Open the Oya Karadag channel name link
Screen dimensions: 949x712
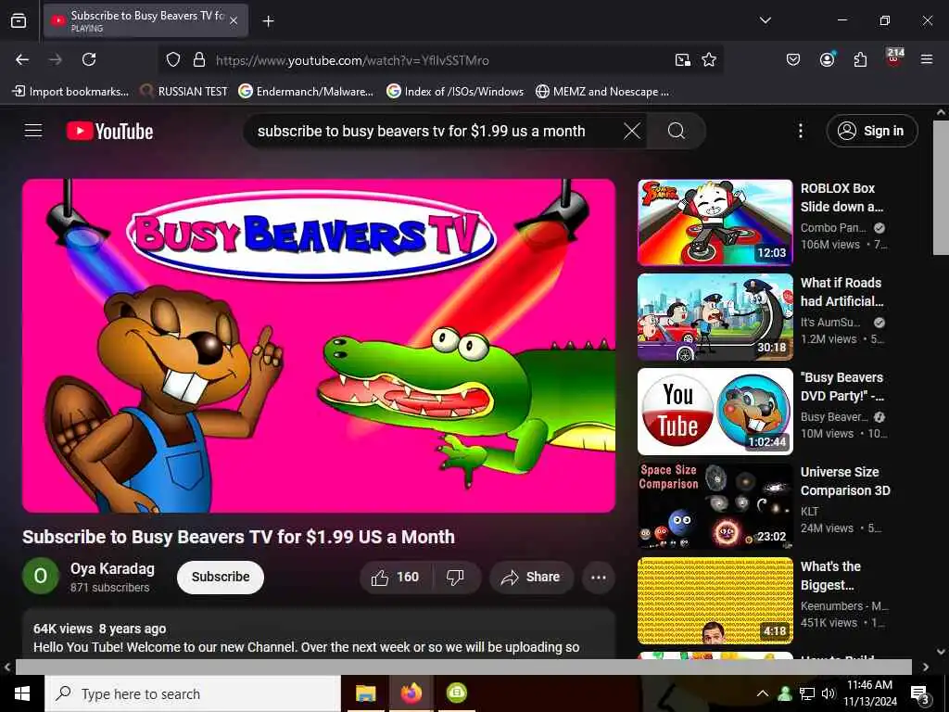point(112,568)
